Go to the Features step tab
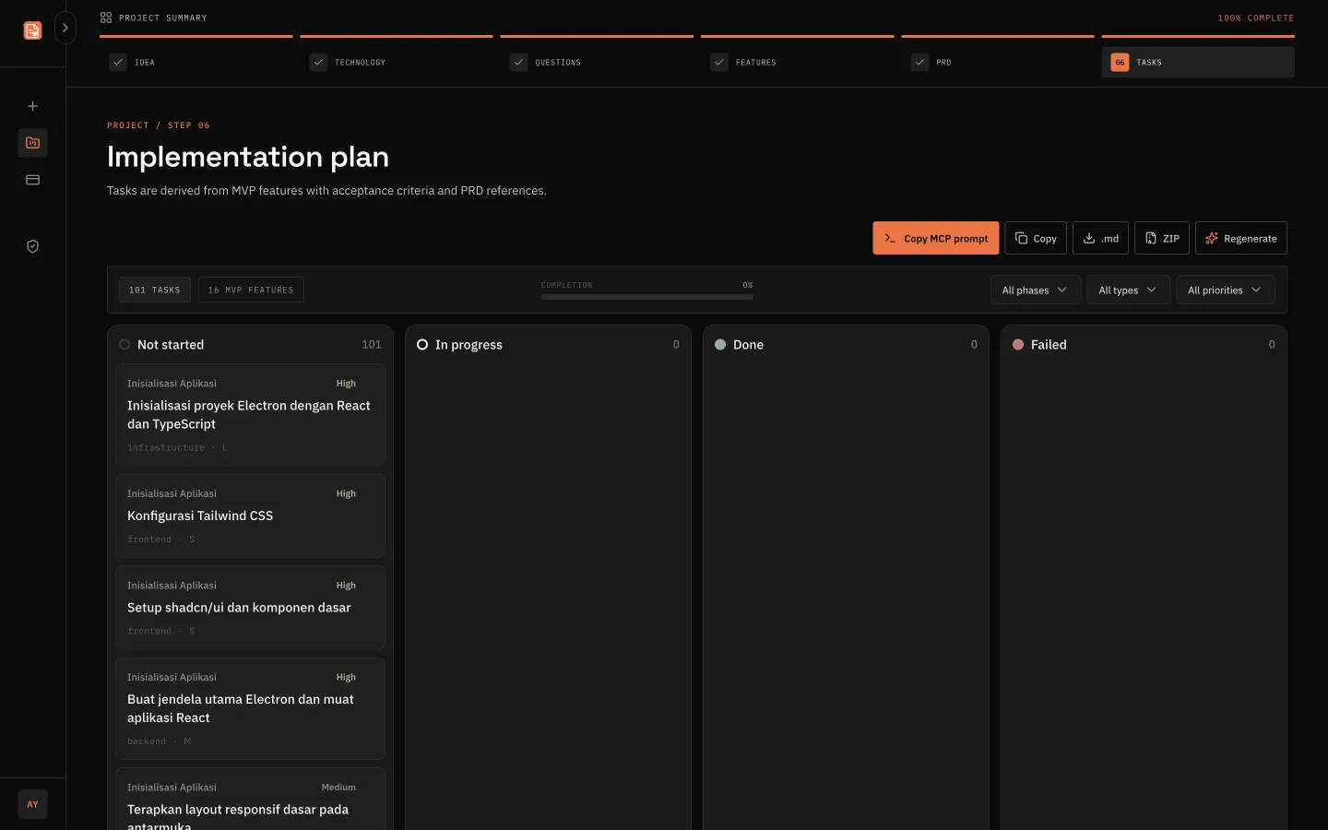 pyautogui.click(x=798, y=63)
